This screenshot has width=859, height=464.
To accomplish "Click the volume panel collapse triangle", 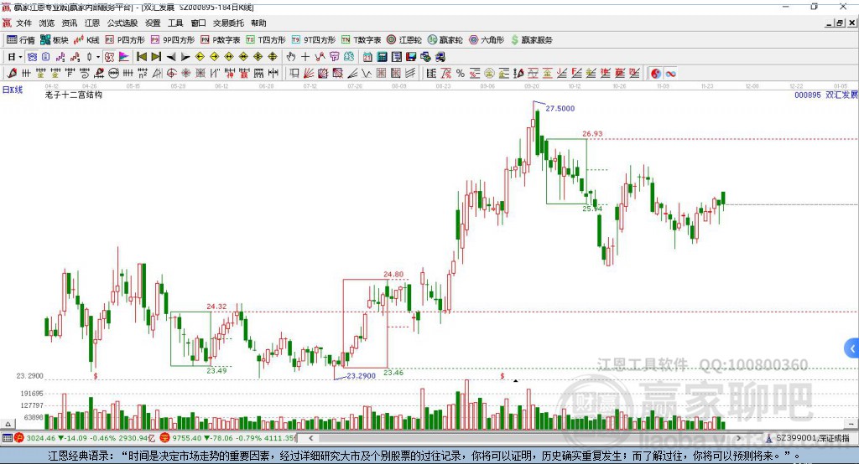I will (x=8, y=424).
